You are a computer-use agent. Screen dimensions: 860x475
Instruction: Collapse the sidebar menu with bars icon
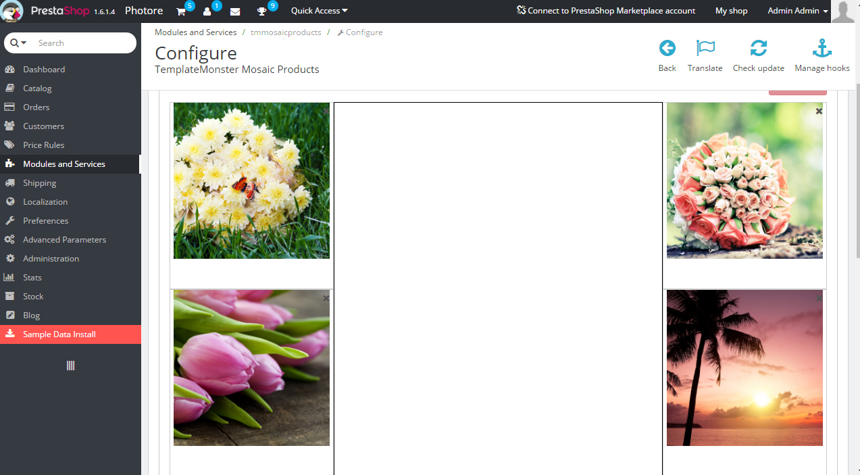[70, 366]
